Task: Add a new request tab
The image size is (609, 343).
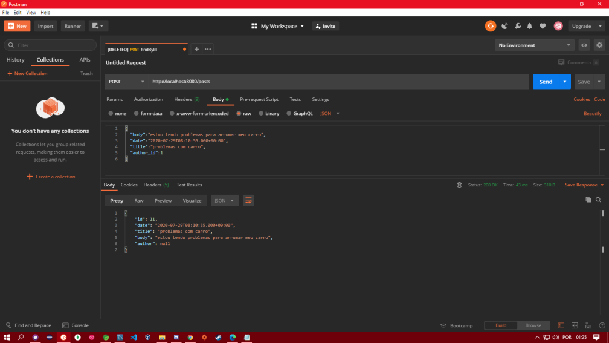Action: (x=196, y=49)
